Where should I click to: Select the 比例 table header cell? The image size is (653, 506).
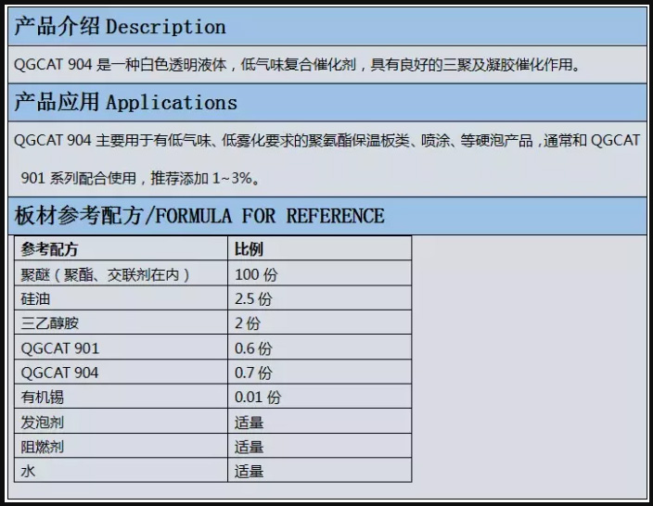pos(249,249)
